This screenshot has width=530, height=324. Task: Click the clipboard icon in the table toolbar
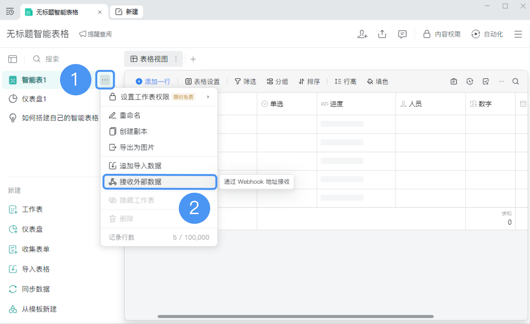tap(454, 81)
